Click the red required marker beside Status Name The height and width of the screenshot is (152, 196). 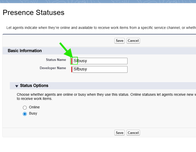click(72, 61)
